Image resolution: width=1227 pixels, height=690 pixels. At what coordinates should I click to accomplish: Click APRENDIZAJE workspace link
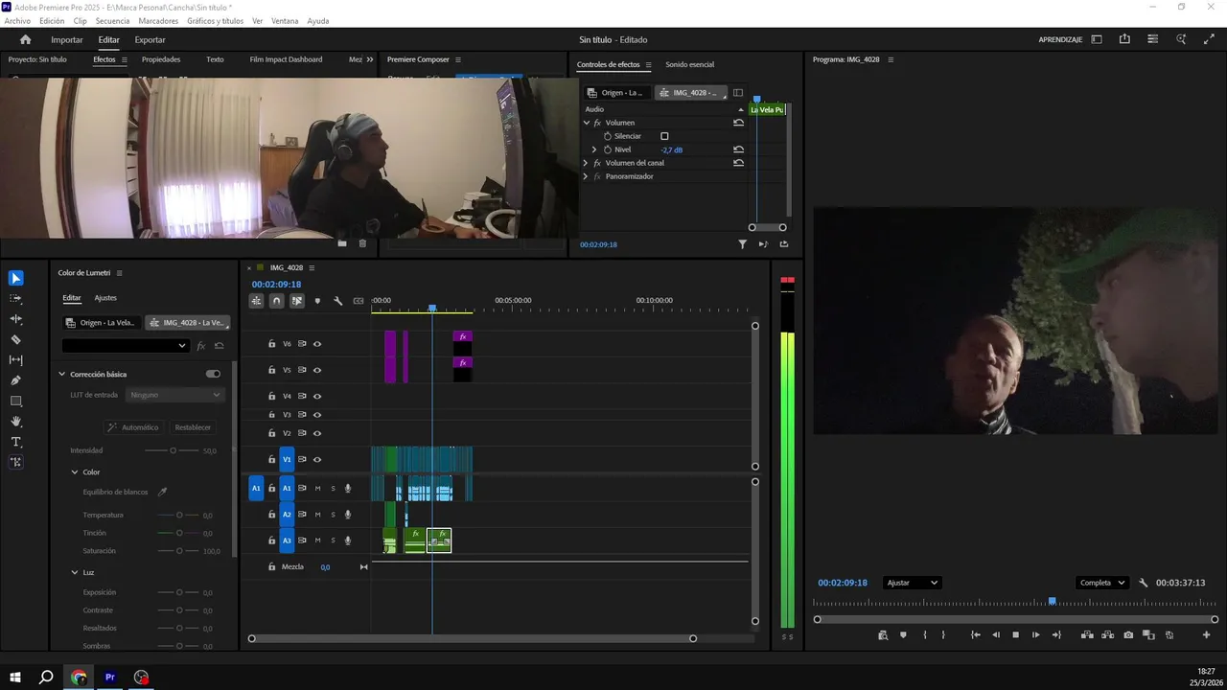click(1060, 40)
